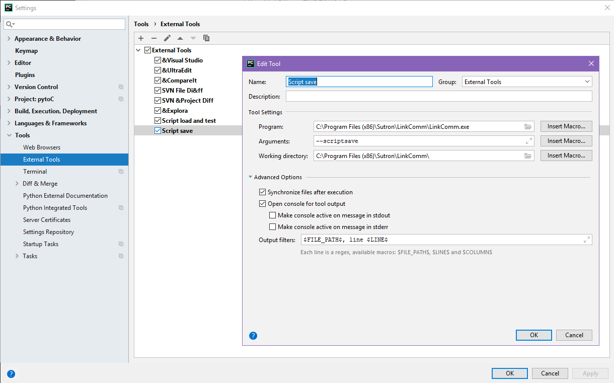
Task: Open Python Integrated Tools settings page
Action: click(x=55, y=208)
